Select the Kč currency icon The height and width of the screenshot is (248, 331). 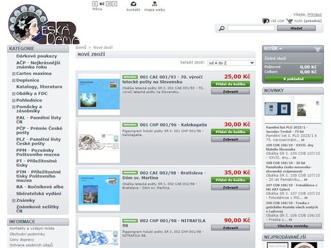pos(101,4)
